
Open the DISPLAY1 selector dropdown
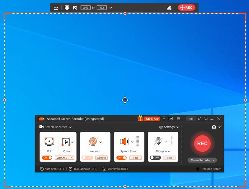(x=64, y=158)
